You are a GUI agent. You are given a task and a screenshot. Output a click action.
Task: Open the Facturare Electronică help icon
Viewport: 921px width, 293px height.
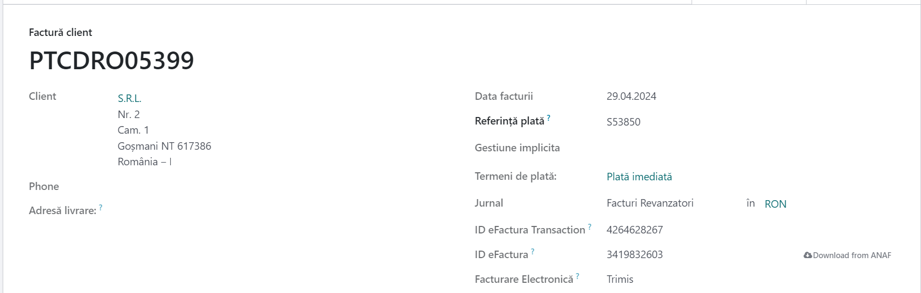click(x=578, y=276)
